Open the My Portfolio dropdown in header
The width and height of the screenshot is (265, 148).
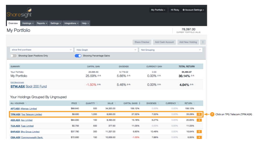(x=158, y=10)
